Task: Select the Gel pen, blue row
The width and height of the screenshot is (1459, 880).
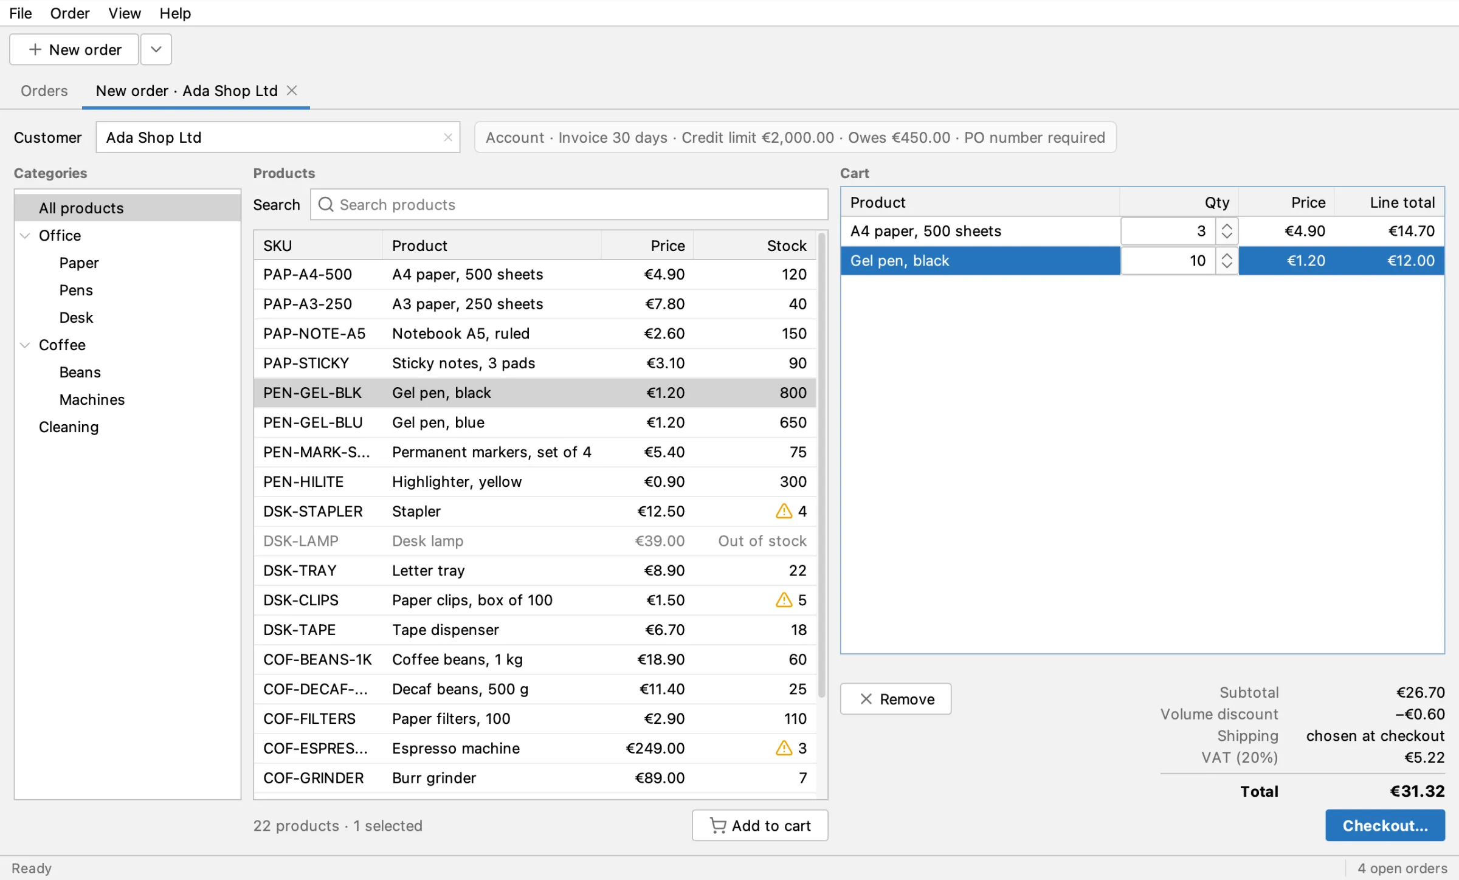Action: [x=535, y=422]
